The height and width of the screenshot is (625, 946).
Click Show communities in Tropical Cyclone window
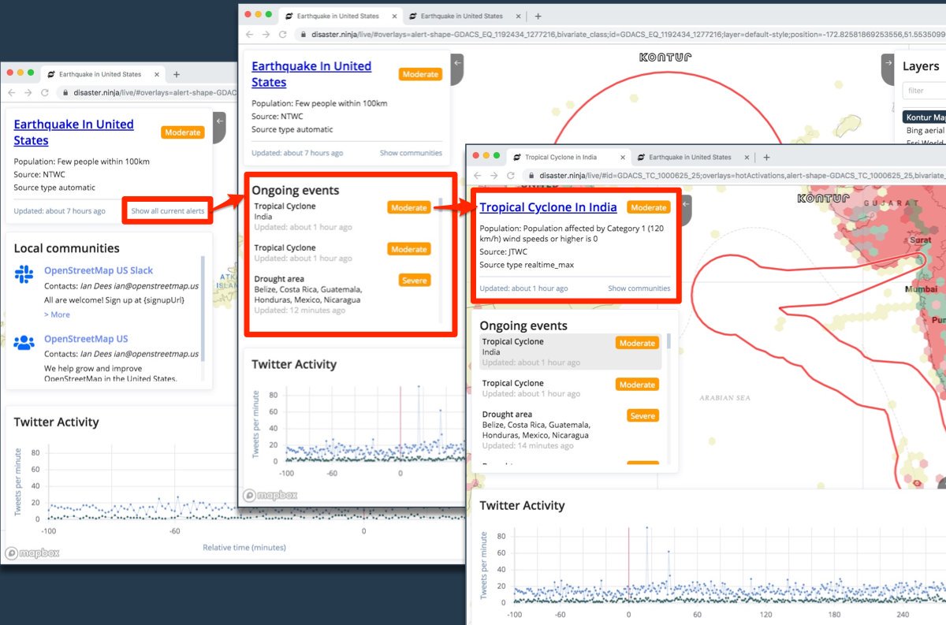point(639,288)
